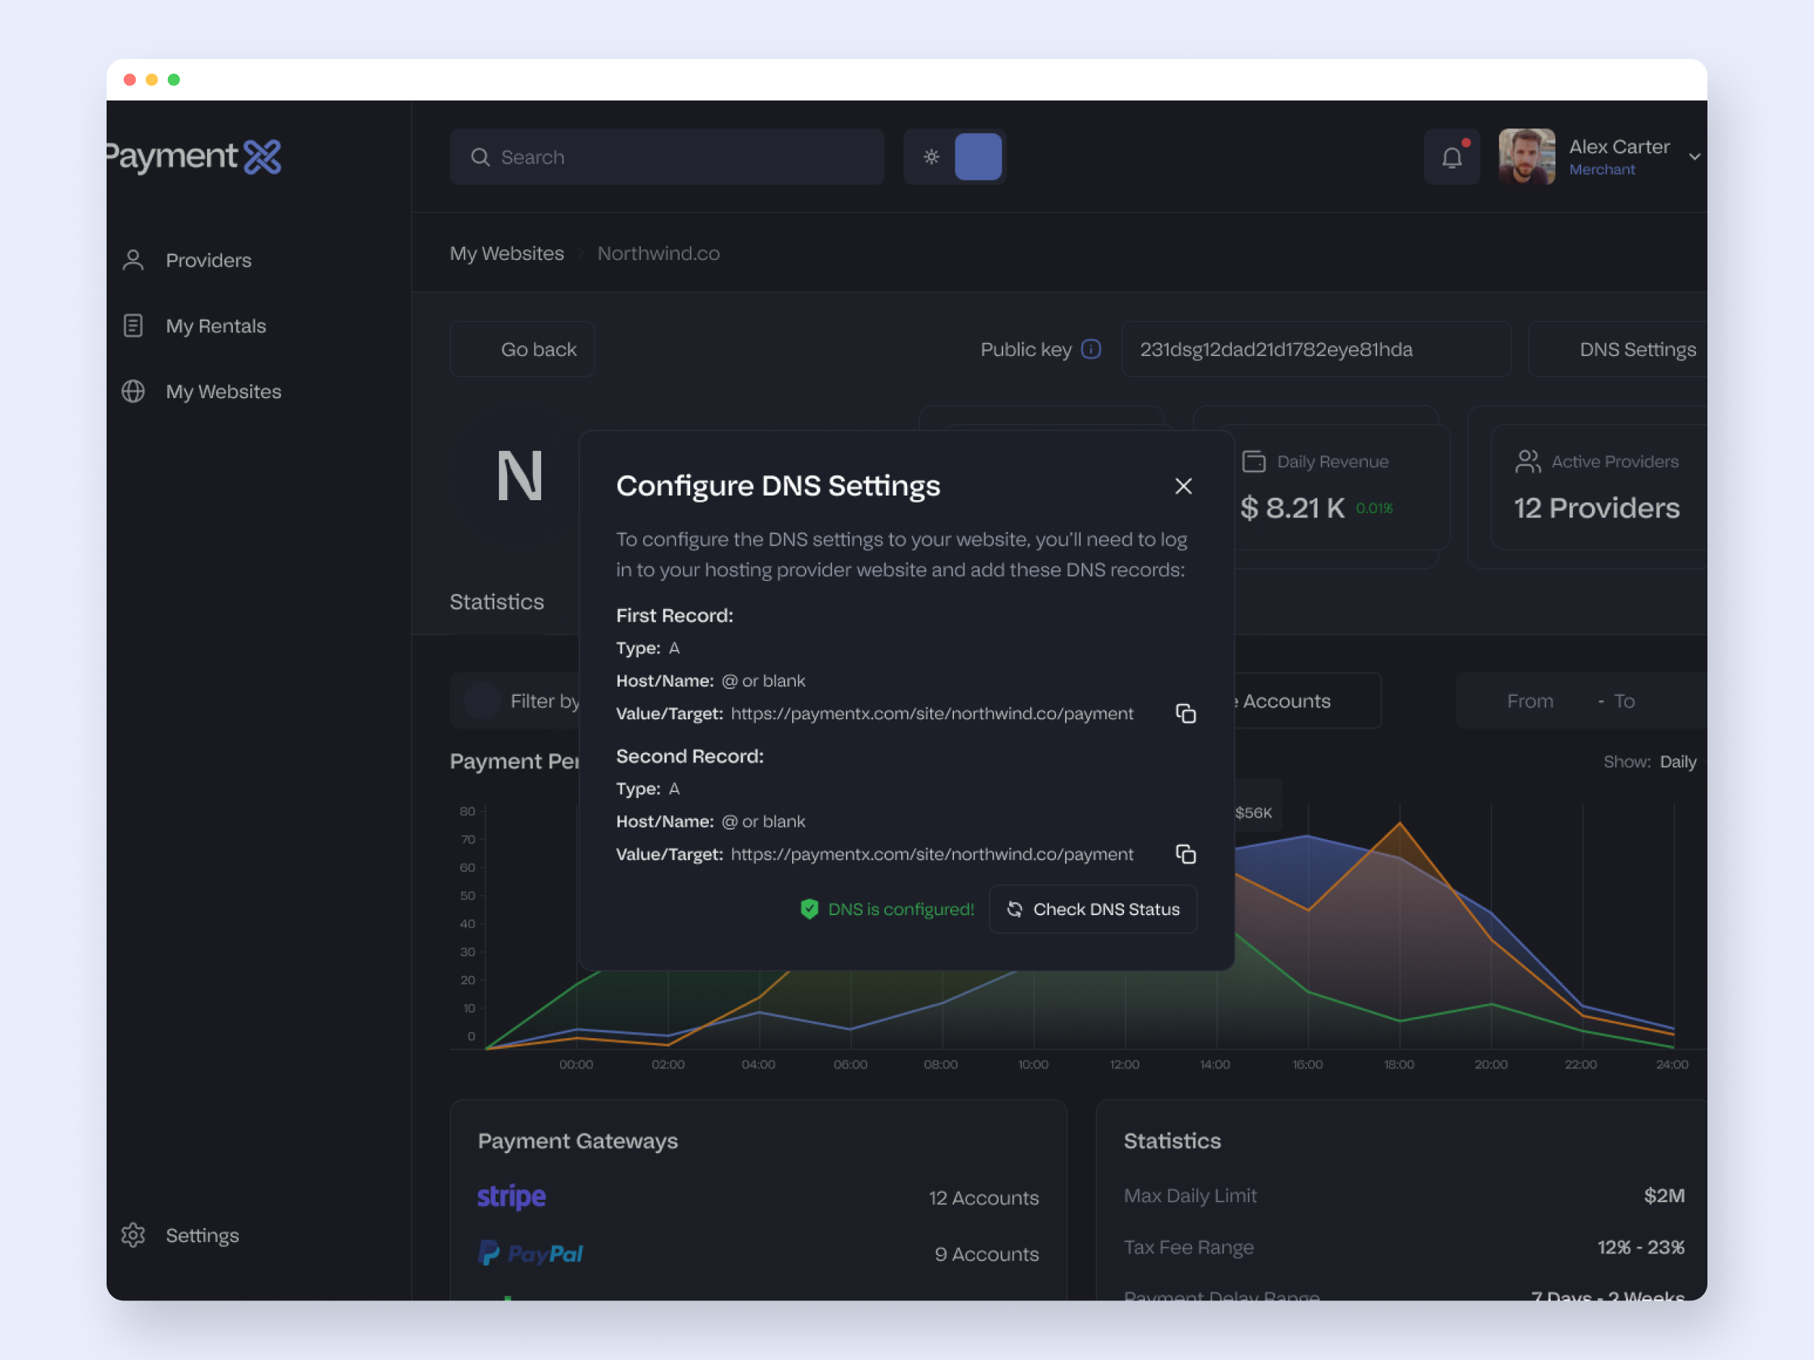Switch to light theme sun icon

[x=930, y=156]
